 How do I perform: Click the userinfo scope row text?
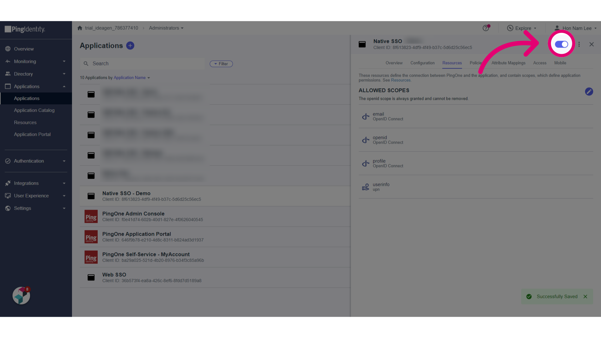(381, 187)
